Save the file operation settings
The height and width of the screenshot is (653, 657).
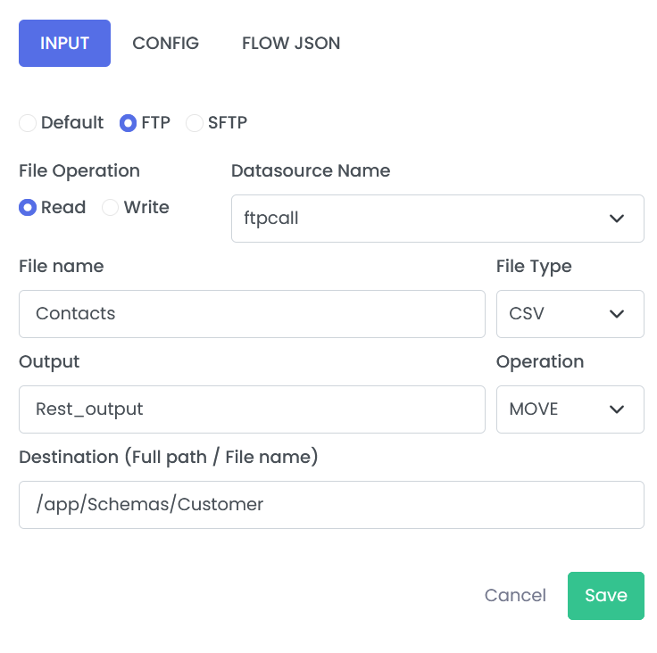pos(605,595)
